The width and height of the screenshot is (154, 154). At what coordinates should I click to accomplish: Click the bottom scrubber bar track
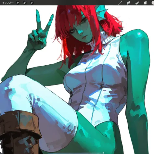pos(76,153)
